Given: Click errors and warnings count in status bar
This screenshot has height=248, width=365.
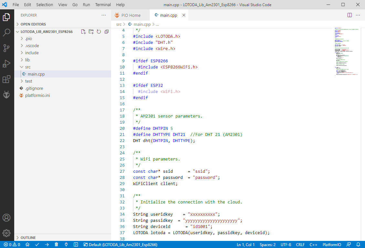Looking at the screenshot, I should pyautogui.click(x=12, y=244).
